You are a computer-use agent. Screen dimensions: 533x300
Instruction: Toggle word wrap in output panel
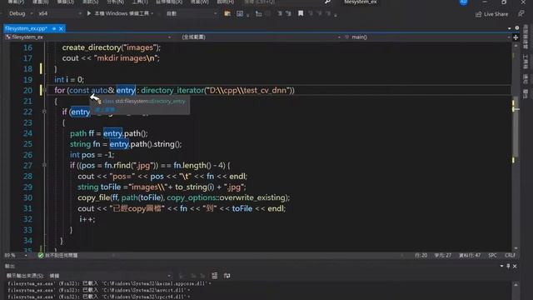[x=227, y=276]
